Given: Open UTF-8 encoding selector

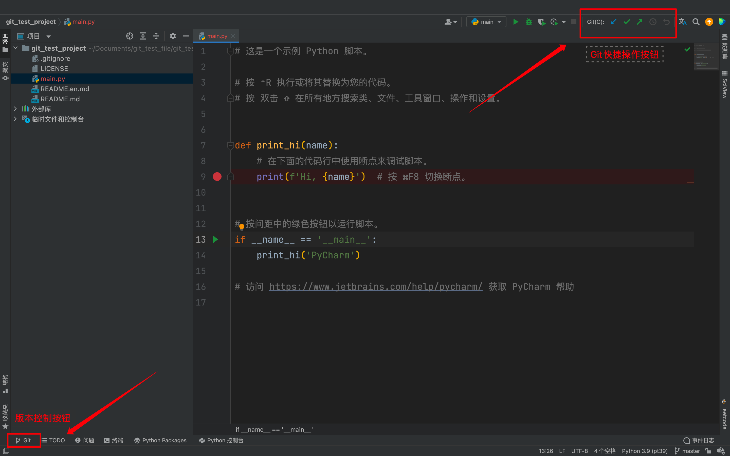Looking at the screenshot, I should click(x=579, y=451).
